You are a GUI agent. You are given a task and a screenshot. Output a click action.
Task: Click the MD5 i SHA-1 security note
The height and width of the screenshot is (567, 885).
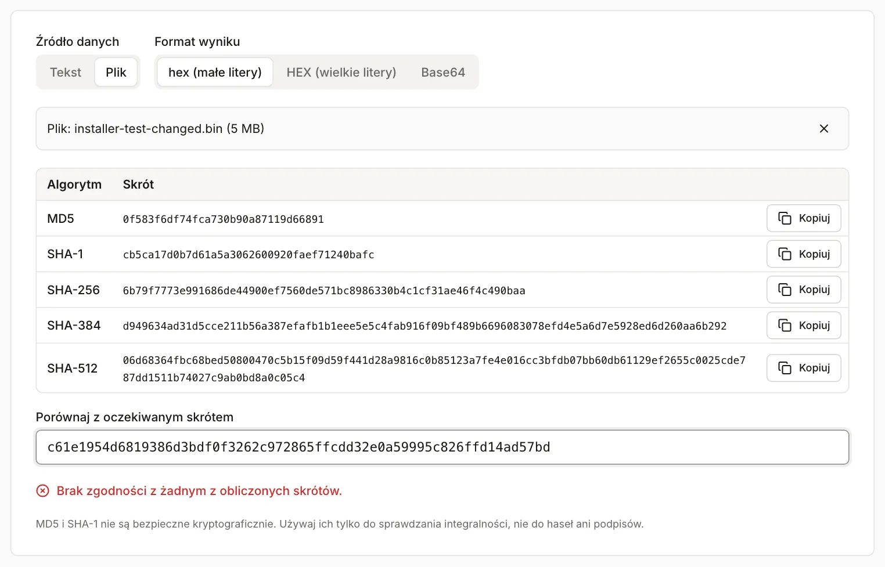(340, 524)
